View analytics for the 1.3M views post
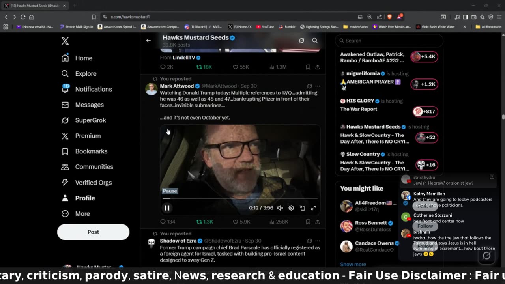This screenshot has width=505, height=284. pos(278,67)
